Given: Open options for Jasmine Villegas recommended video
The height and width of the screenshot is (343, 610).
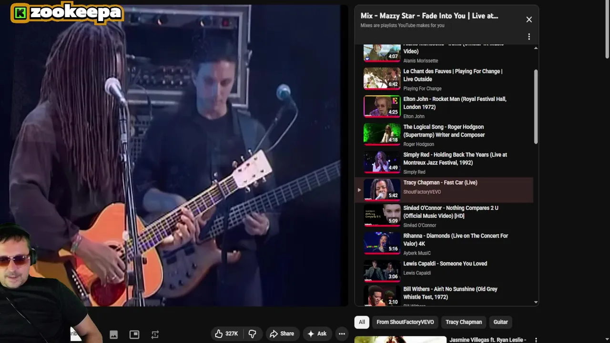Looking at the screenshot, I should [x=536, y=340].
